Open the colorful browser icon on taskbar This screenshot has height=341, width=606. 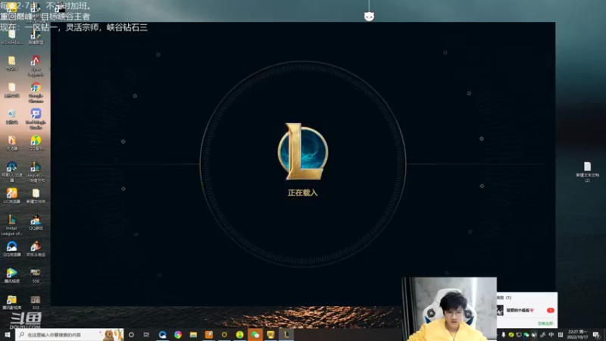coord(178,334)
